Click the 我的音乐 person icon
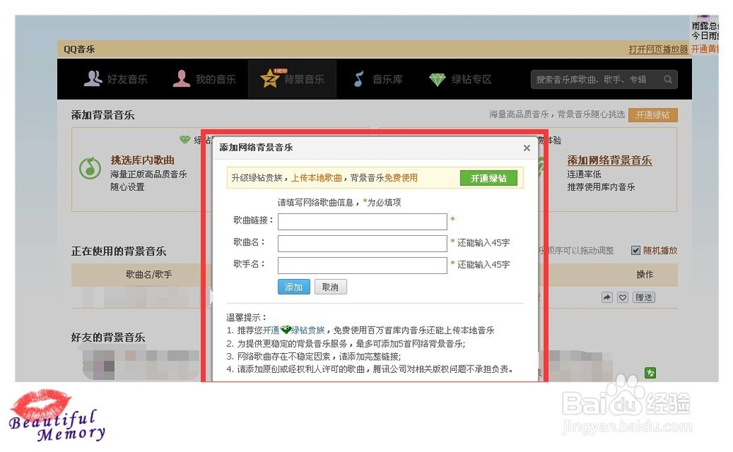 click(181, 78)
